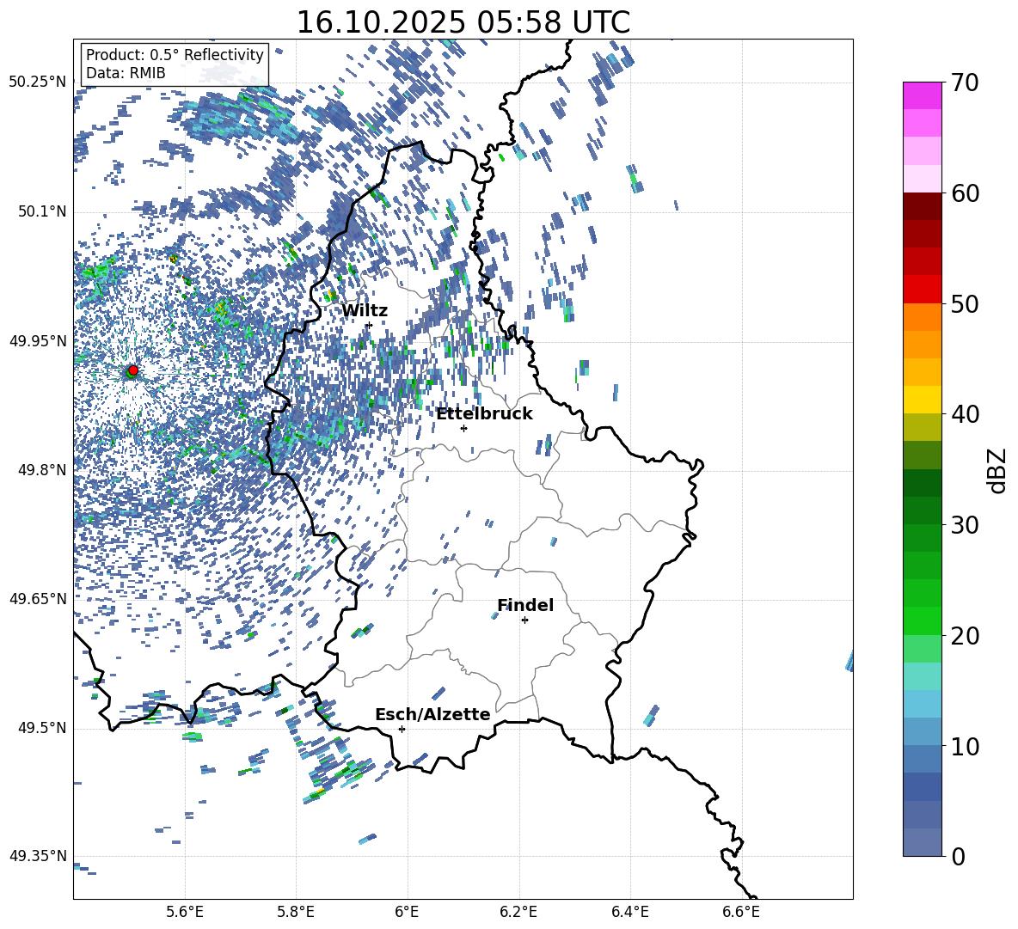1018x929 pixels.
Task: Click the colorbar tick label 70
Action: 965,83
